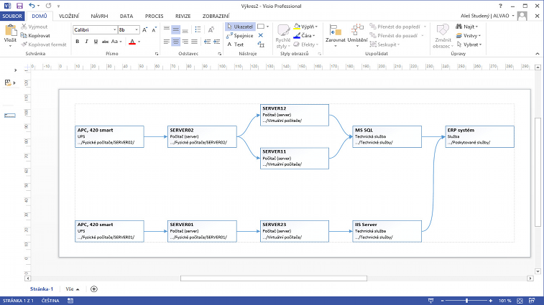Select the Text tool
Viewport: 544px width, 305px height.
pos(236,44)
